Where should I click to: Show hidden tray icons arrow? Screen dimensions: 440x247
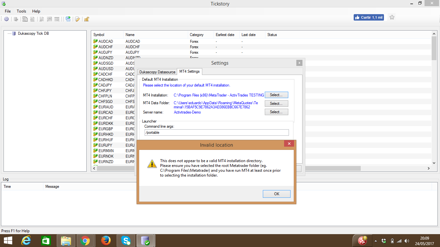pos(376,241)
